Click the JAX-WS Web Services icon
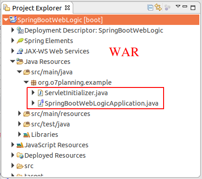 [20, 51]
